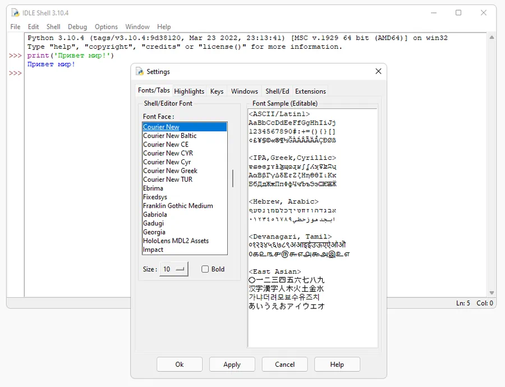Viewport: 505px width, 387px height.
Task: Open Help from the Settings dialog
Action: (x=337, y=364)
